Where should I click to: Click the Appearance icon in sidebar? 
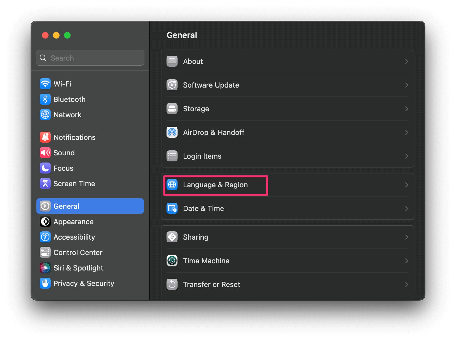click(x=45, y=221)
